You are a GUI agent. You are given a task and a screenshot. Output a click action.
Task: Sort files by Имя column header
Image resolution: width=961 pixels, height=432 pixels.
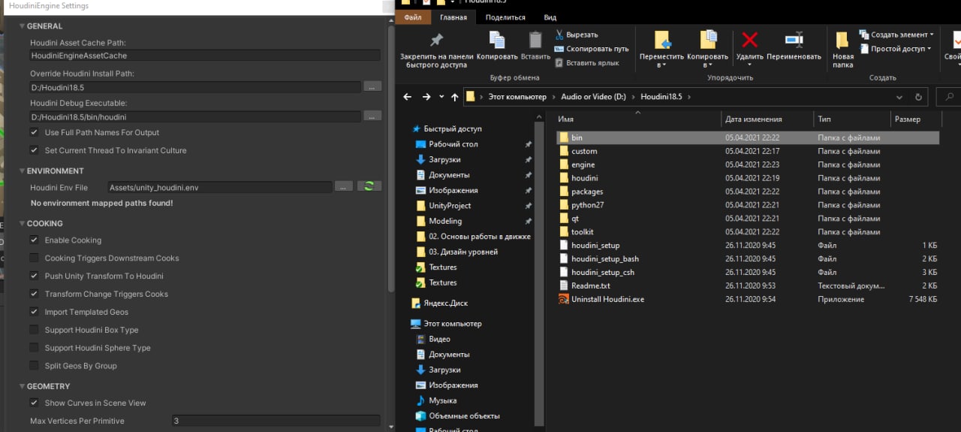[x=638, y=119]
